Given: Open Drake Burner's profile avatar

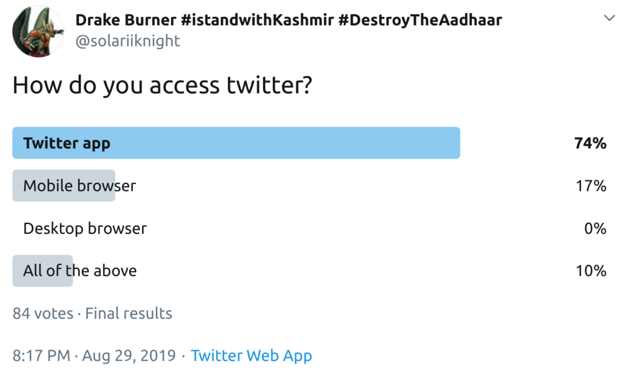Looking at the screenshot, I should pyautogui.click(x=39, y=32).
